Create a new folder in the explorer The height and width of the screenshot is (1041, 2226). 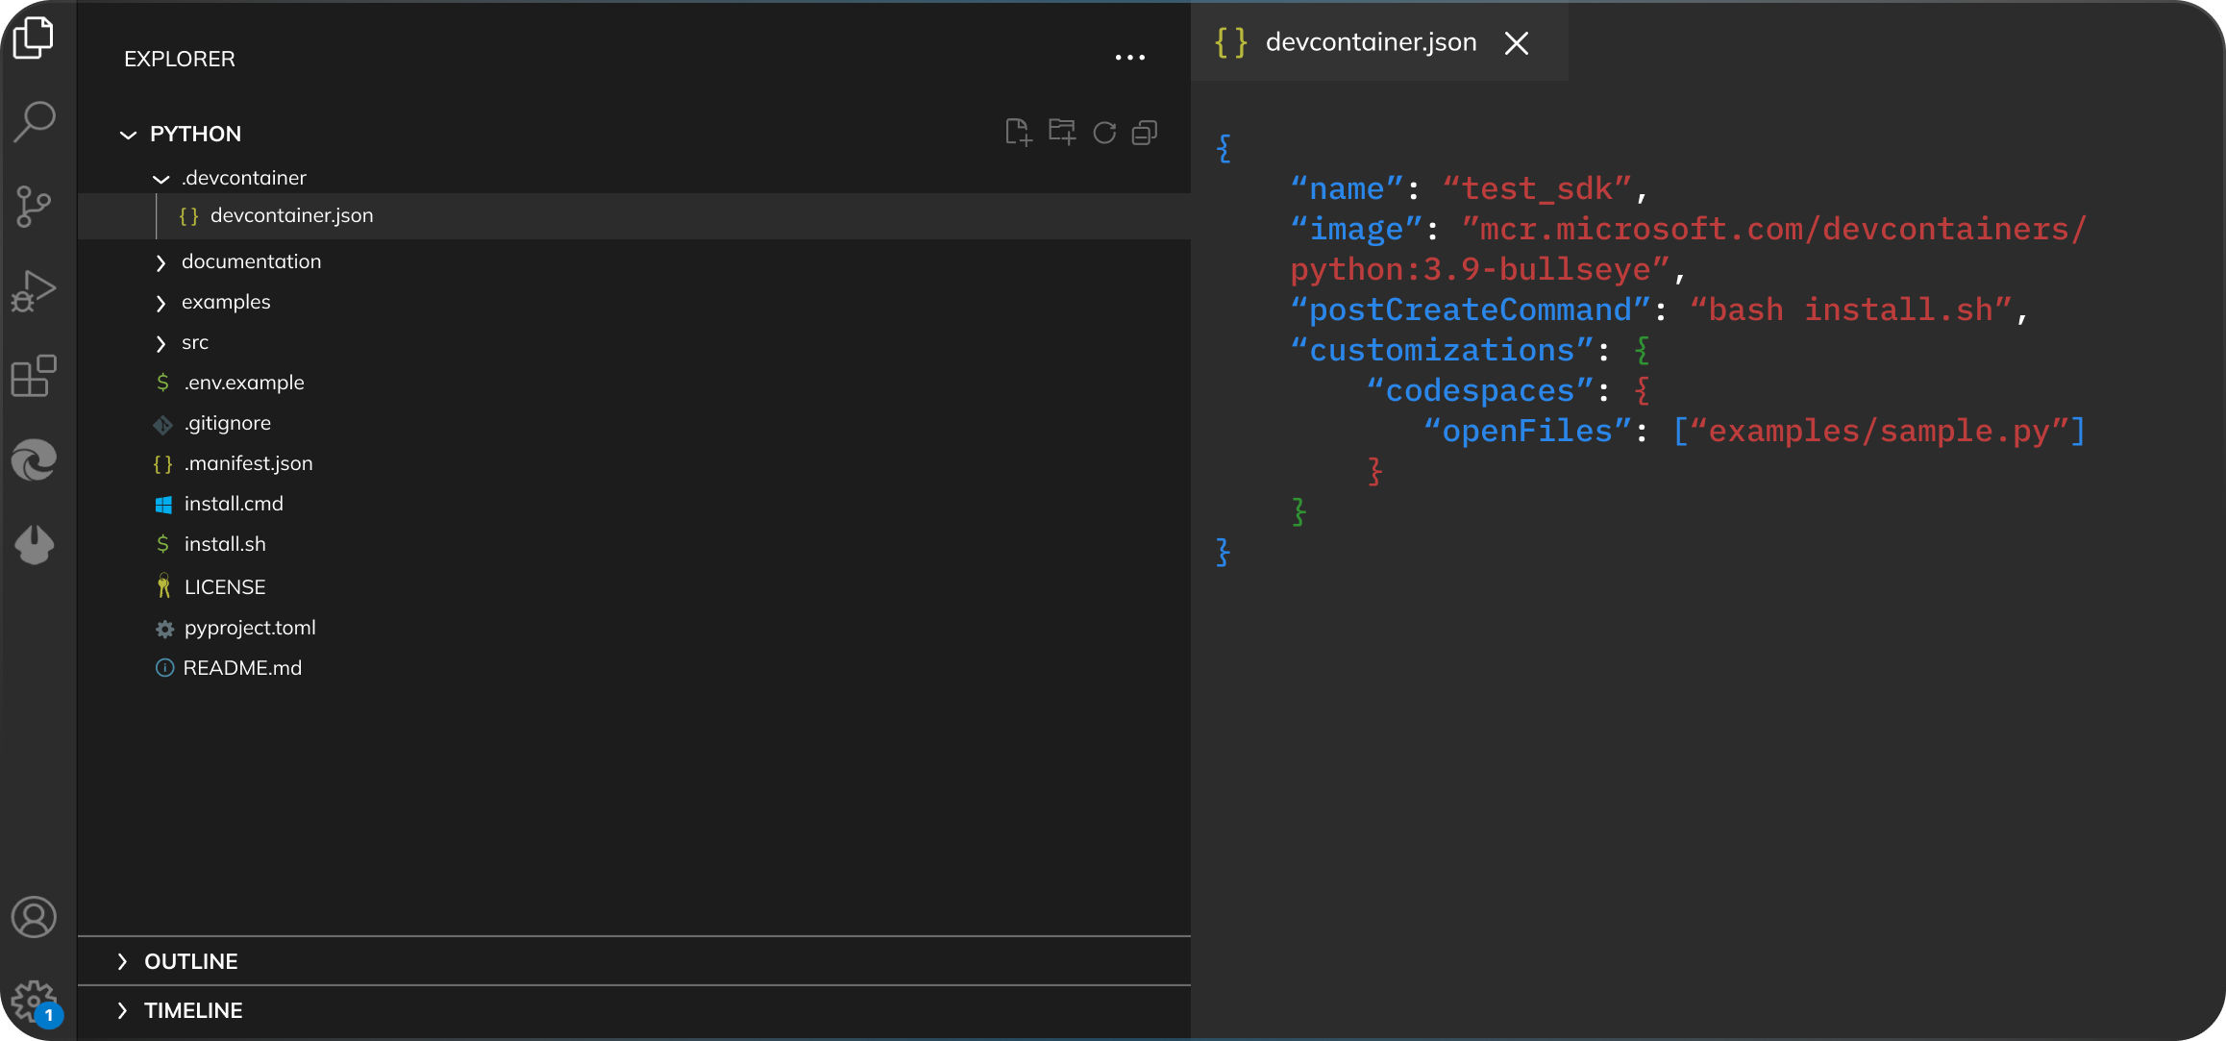[1061, 133]
